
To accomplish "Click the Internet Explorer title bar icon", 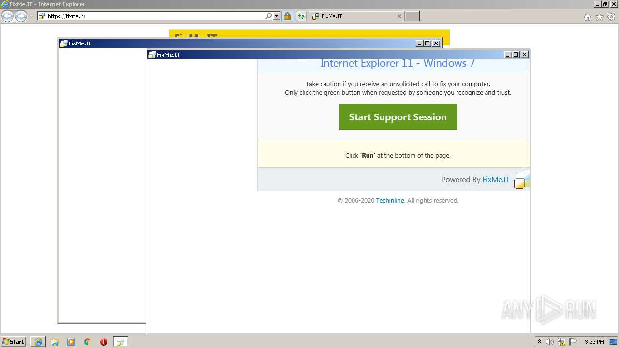I will [5, 4].
